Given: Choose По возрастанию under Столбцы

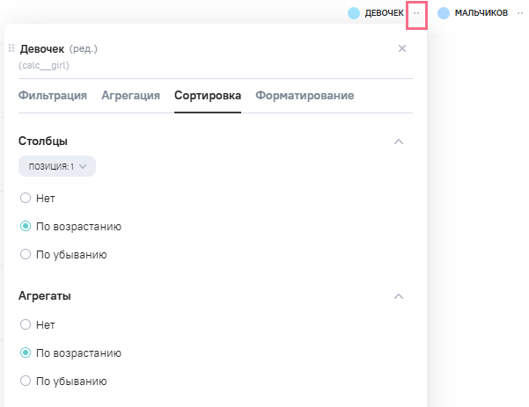Looking at the screenshot, I should 26,226.
